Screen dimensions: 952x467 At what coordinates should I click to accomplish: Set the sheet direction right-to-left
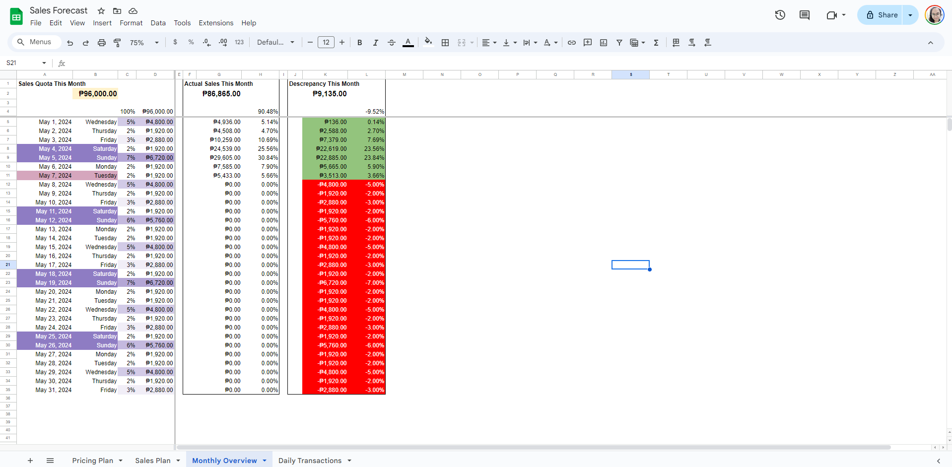click(x=676, y=43)
